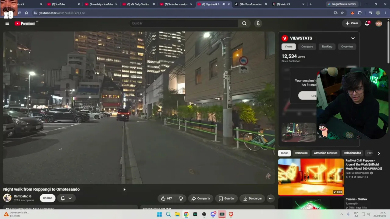The height and width of the screenshot is (219, 390).
Task: Open more actions three-dot menu
Action: tap(271, 198)
